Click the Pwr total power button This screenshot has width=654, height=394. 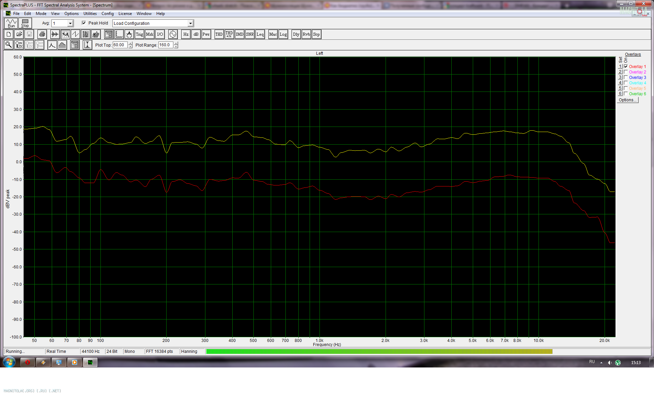[206, 34]
